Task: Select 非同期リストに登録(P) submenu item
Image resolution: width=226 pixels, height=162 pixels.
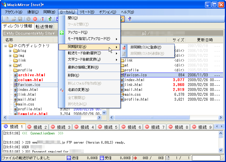Action: tap(148, 47)
